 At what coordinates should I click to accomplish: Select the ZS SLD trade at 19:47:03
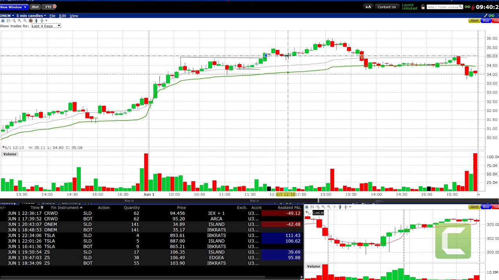pos(151,258)
